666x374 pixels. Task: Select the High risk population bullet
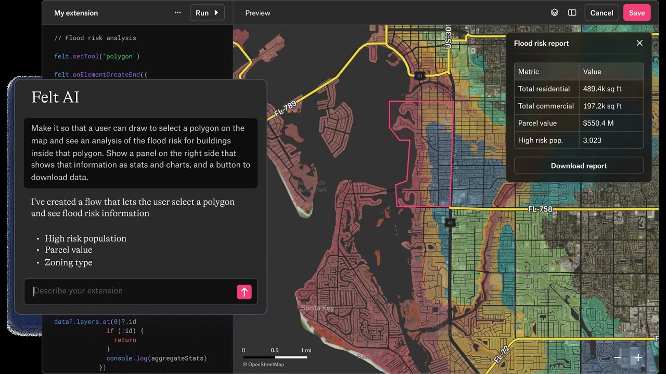click(85, 238)
